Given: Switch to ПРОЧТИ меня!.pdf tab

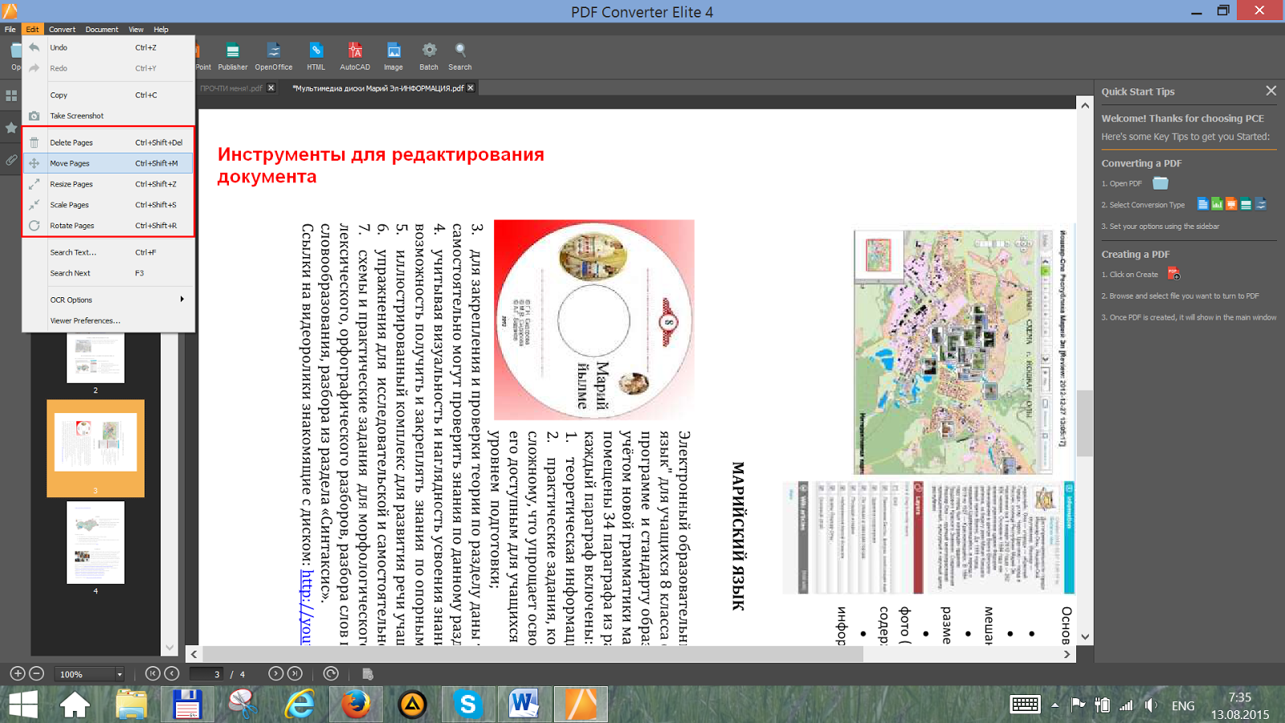Looking at the screenshot, I should tap(231, 88).
